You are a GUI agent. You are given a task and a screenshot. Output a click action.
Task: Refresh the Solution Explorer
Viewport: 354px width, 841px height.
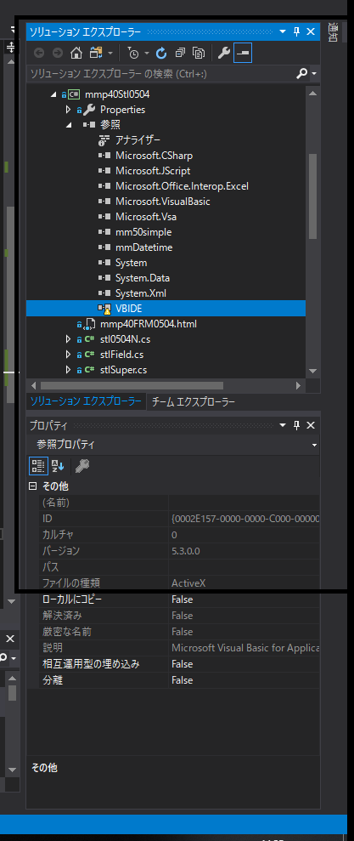(161, 53)
